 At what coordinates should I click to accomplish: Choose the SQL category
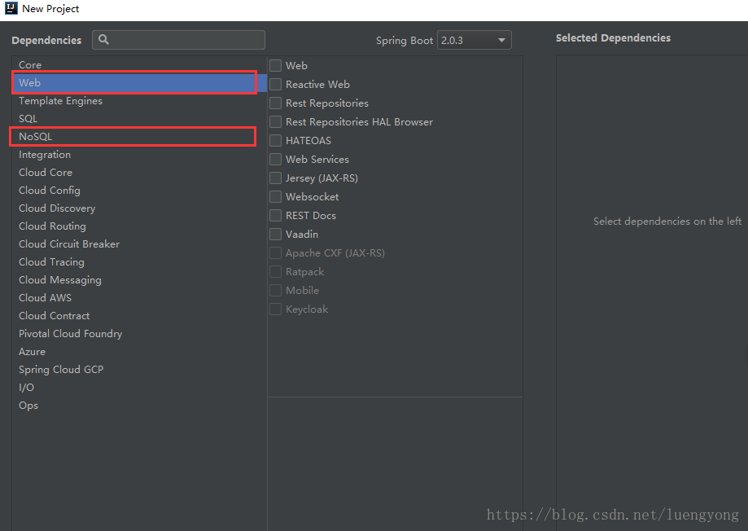139,118
